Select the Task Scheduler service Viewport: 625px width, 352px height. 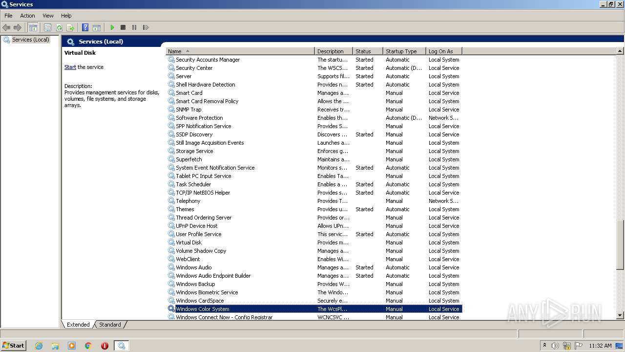[x=314, y=184]
